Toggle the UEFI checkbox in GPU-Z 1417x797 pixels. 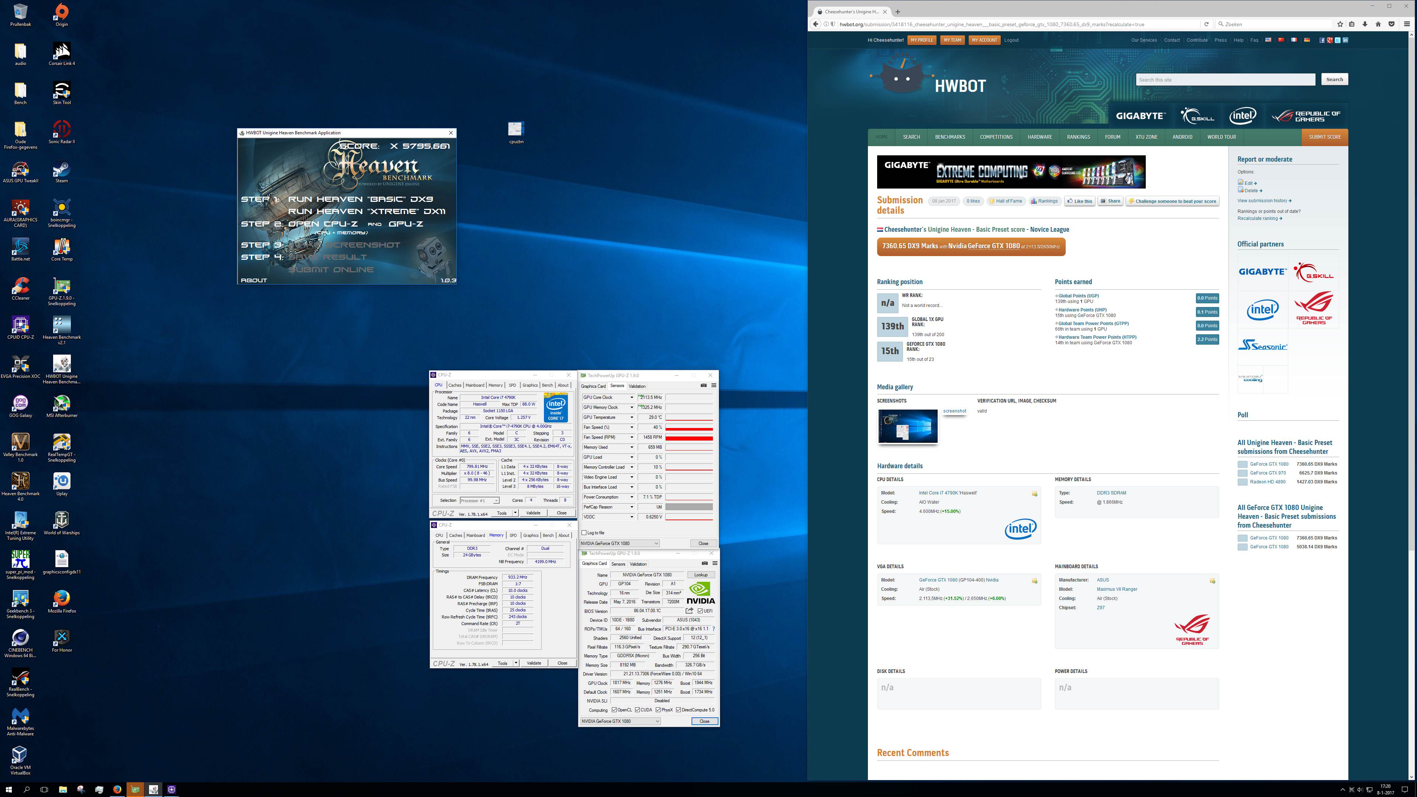point(700,611)
